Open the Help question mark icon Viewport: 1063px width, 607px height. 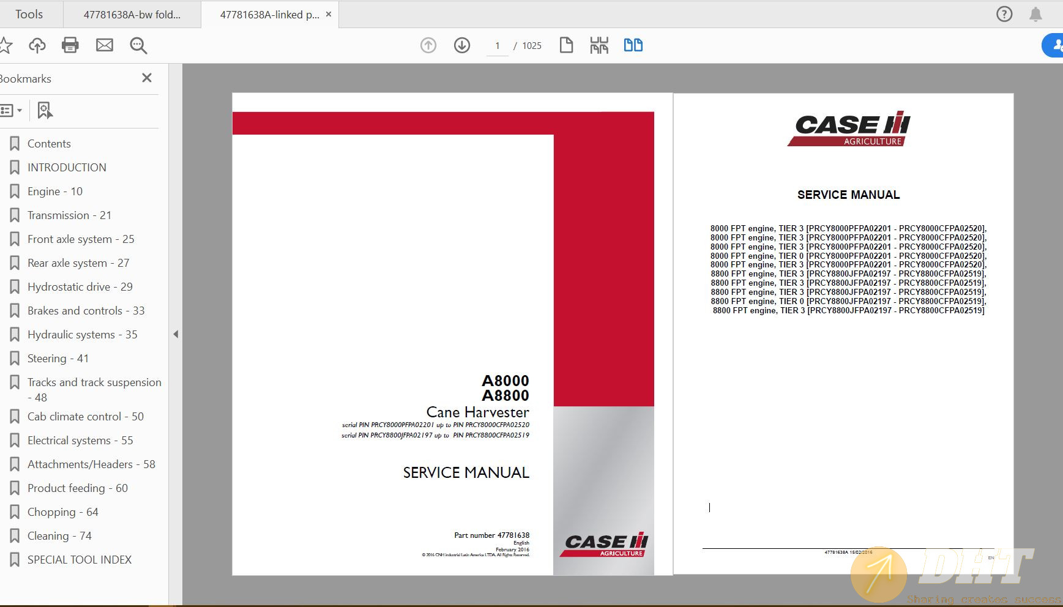(x=1004, y=13)
